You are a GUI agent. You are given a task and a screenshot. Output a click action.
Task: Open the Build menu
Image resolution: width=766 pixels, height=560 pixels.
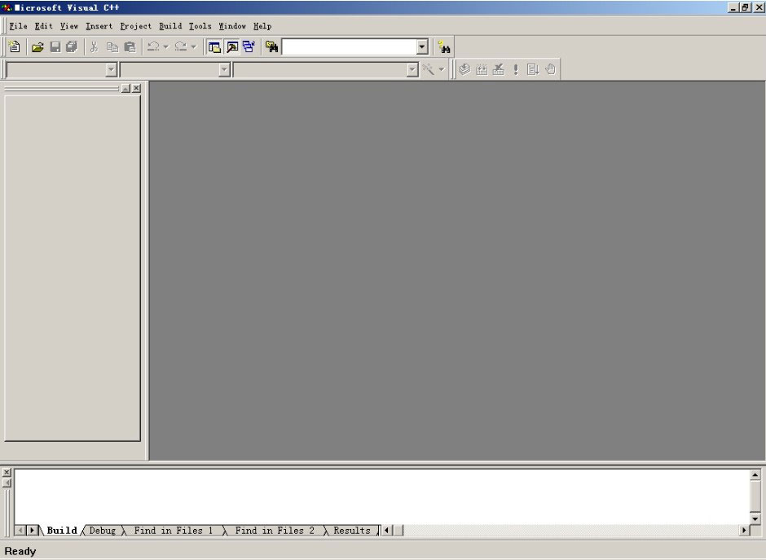point(170,26)
